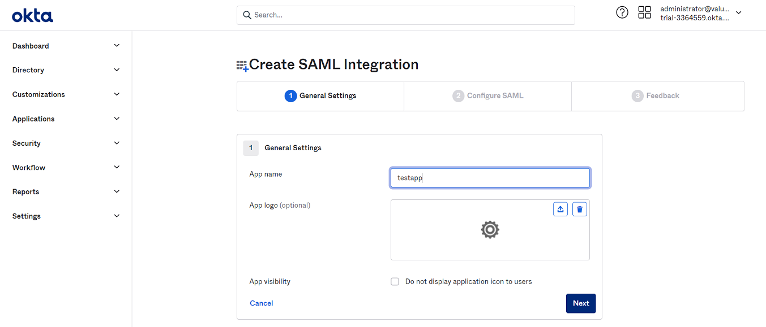This screenshot has width=766, height=327.
Task: Focus the App name text field
Action: [x=490, y=178]
